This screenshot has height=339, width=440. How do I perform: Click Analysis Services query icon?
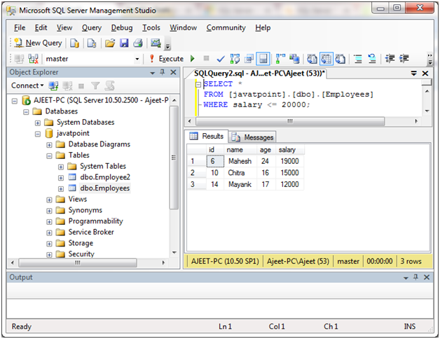(x=92, y=43)
